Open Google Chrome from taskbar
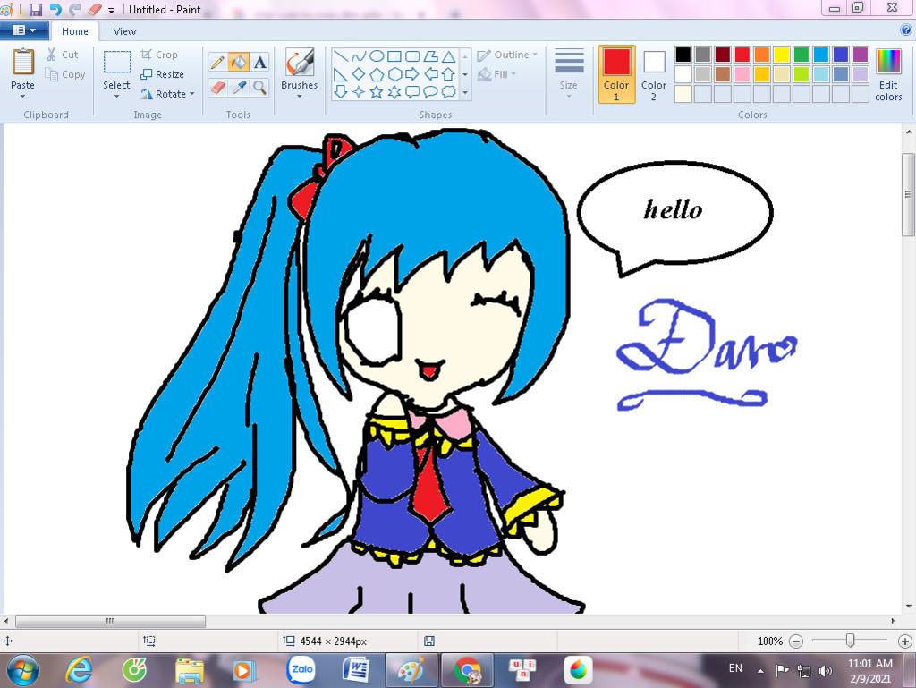This screenshot has width=916, height=688. click(x=467, y=670)
